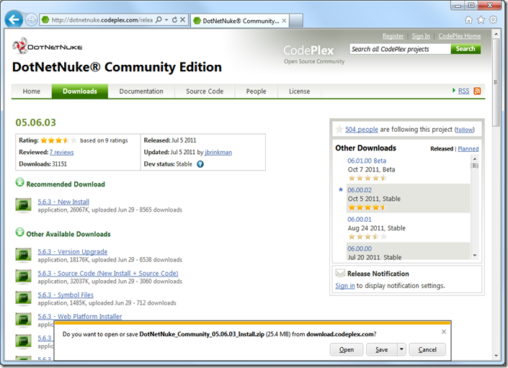Open the 06.01.00 Beta release link
The height and width of the screenshot is (368, 508).
[x=367, y=161]
